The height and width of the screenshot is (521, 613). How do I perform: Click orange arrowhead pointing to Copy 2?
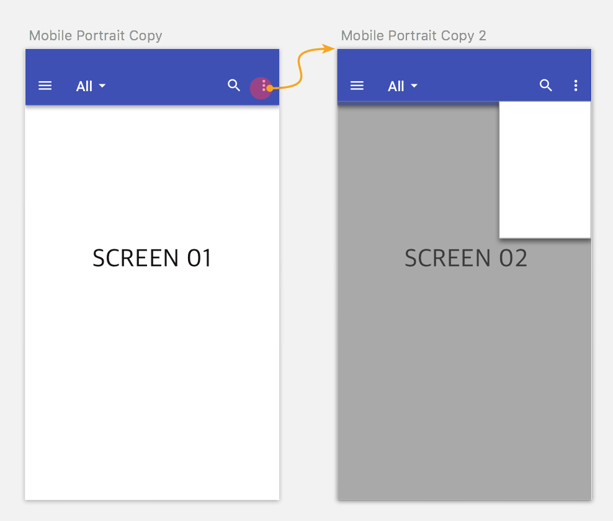[x=329, y=49]
